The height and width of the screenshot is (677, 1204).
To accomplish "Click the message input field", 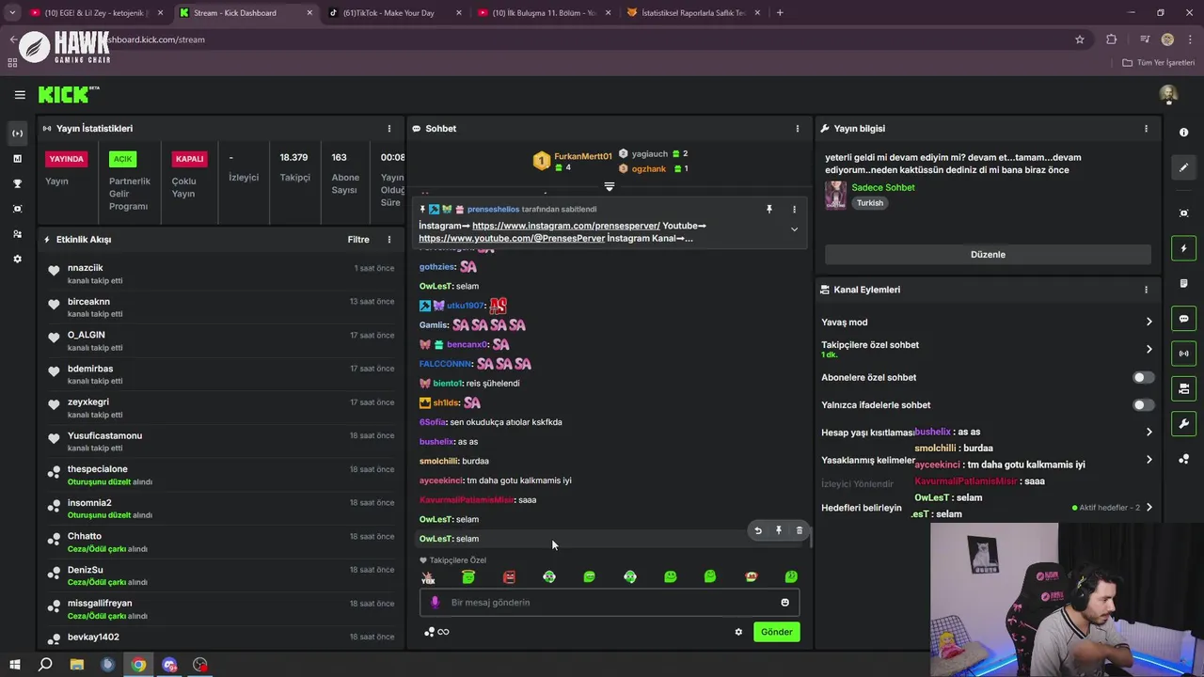I will 610,603.
